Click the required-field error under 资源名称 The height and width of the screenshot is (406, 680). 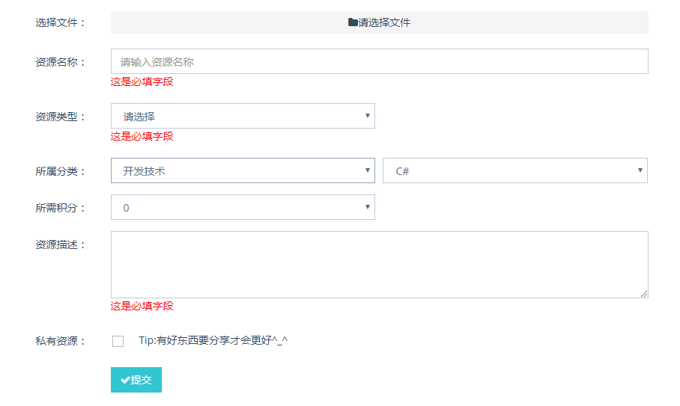142,81
